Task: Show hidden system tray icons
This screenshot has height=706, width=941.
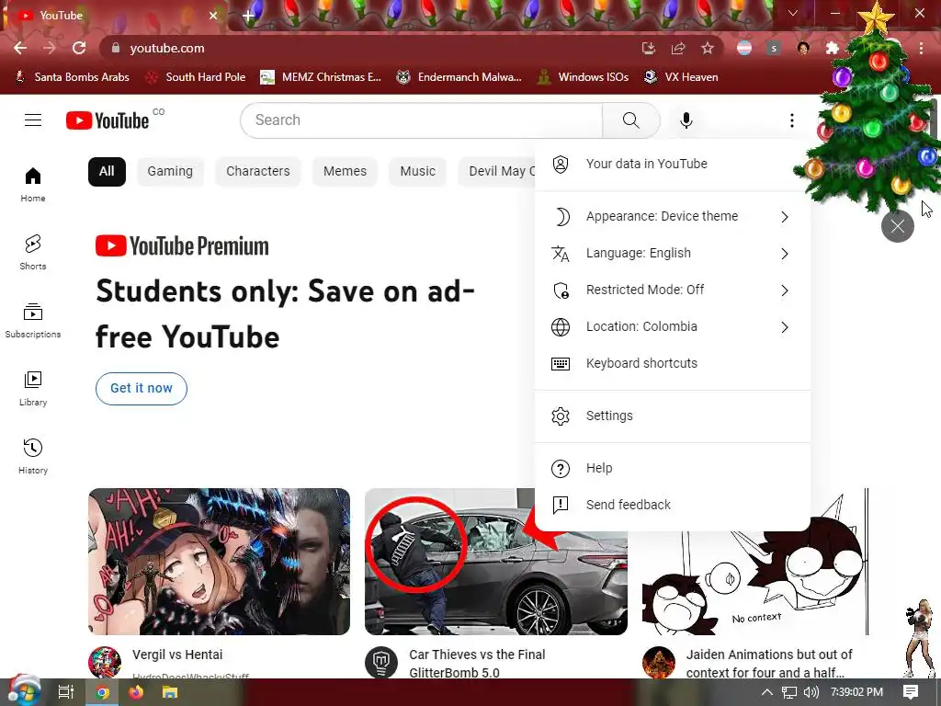Action: (x=767, y=692)
